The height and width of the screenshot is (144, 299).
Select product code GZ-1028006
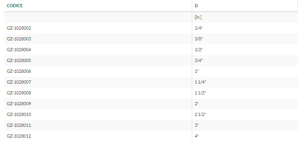19,72
